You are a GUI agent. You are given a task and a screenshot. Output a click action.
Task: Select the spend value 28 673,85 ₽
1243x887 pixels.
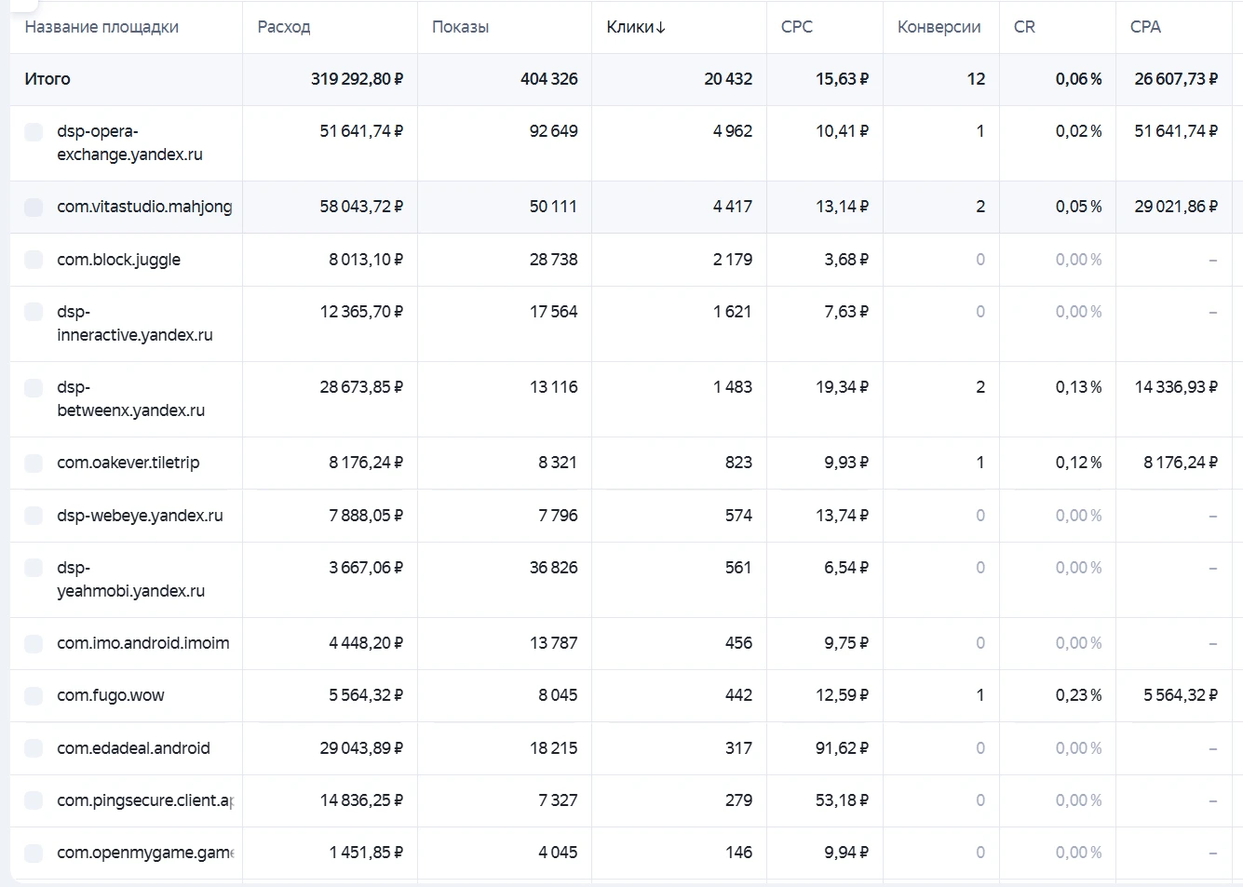pos(361,387)
